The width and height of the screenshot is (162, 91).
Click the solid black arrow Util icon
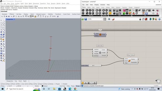tap(153, 10)
